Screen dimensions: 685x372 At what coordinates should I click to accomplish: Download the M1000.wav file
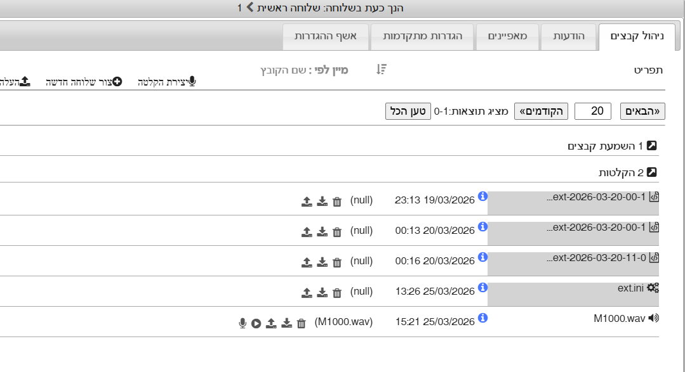click(286, 324)
